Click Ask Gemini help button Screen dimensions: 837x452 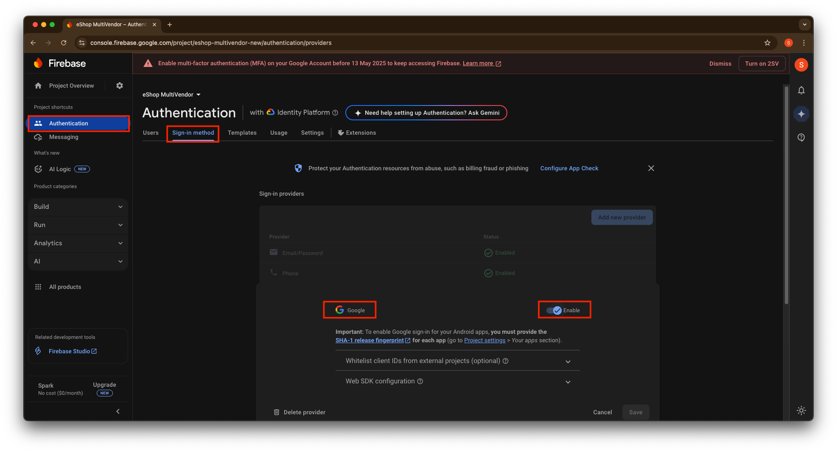point(426,113)
